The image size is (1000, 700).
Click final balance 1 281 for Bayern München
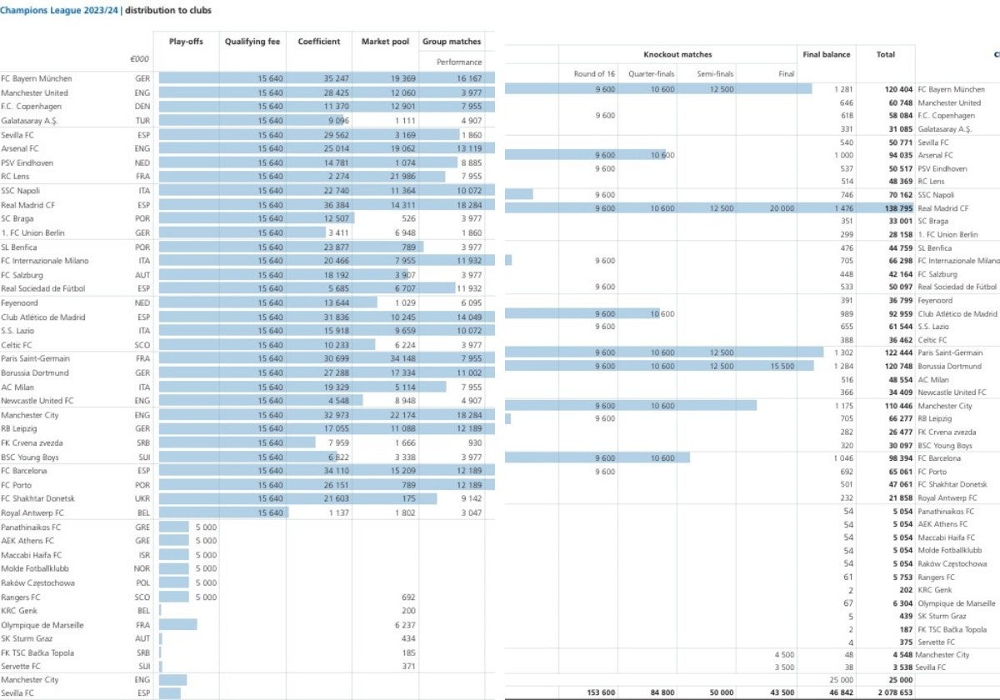[843, 88]
